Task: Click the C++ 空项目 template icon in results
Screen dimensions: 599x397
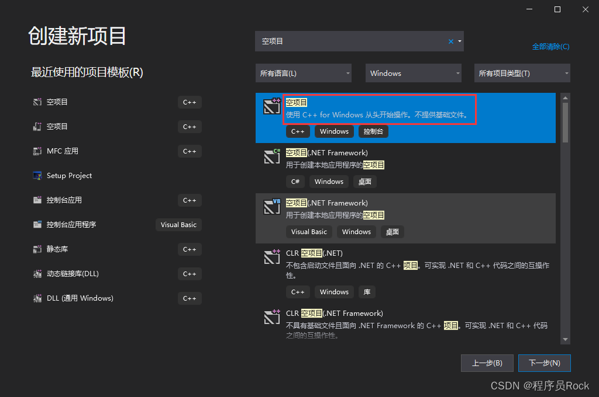Action: (272, 106)
